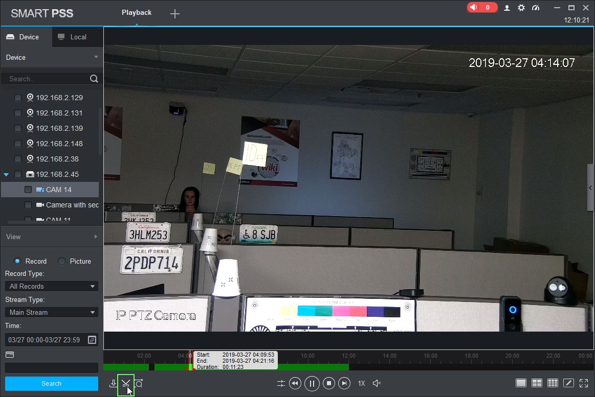
Task: Check the box for 192.168.2.38
Action: [18, 159]
